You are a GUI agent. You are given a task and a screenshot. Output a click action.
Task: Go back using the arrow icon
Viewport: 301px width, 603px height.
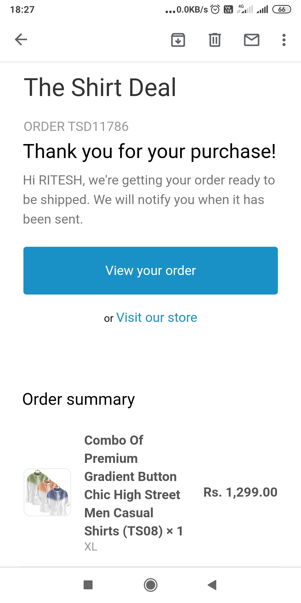click(21, 39)
